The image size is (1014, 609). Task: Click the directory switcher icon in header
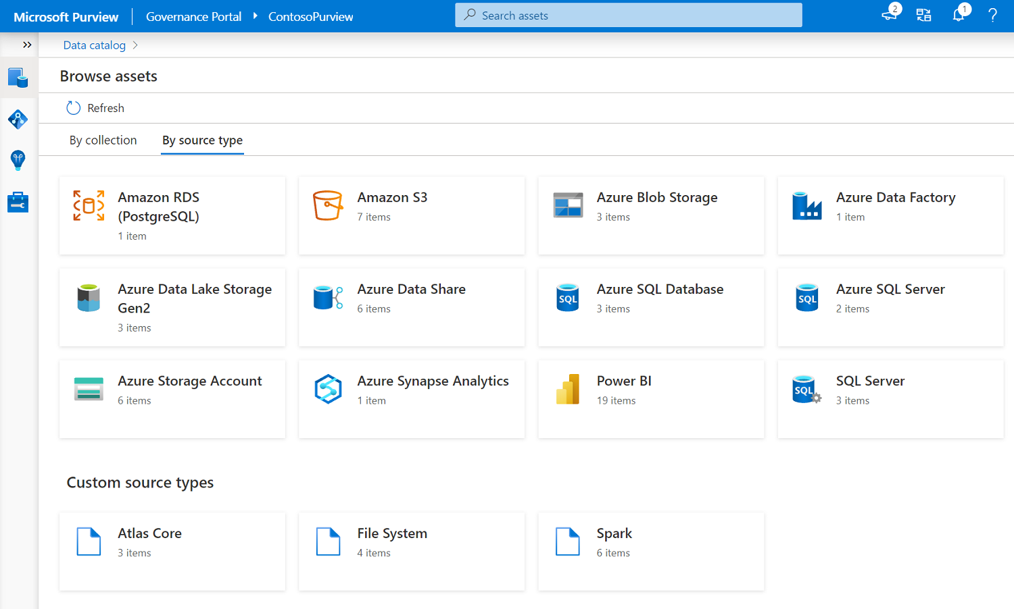tap(923, 16)
